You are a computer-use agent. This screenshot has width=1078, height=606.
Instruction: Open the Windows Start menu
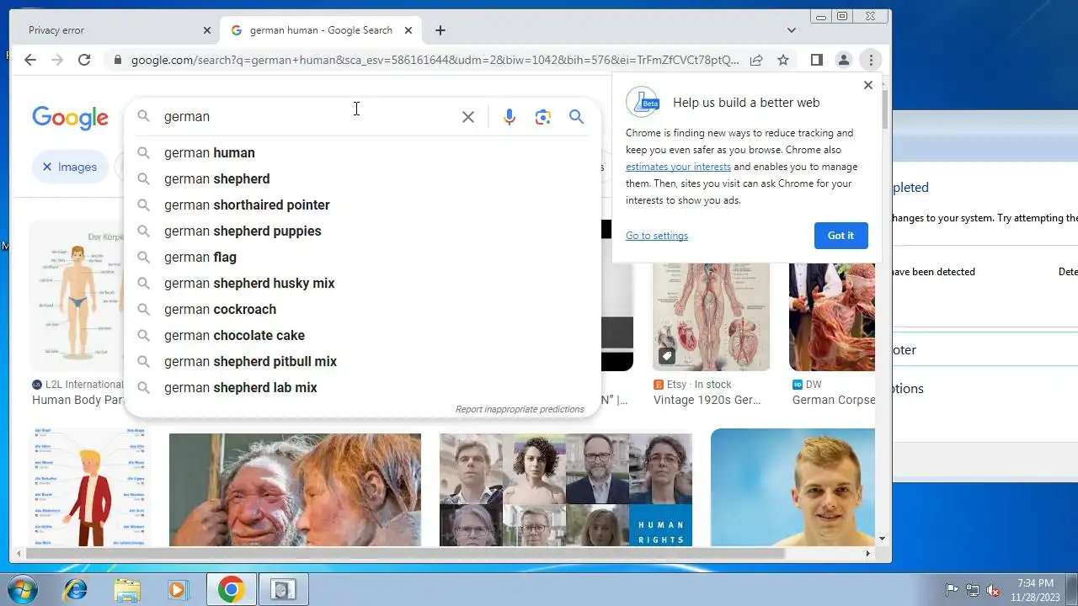tap(23, 589)
